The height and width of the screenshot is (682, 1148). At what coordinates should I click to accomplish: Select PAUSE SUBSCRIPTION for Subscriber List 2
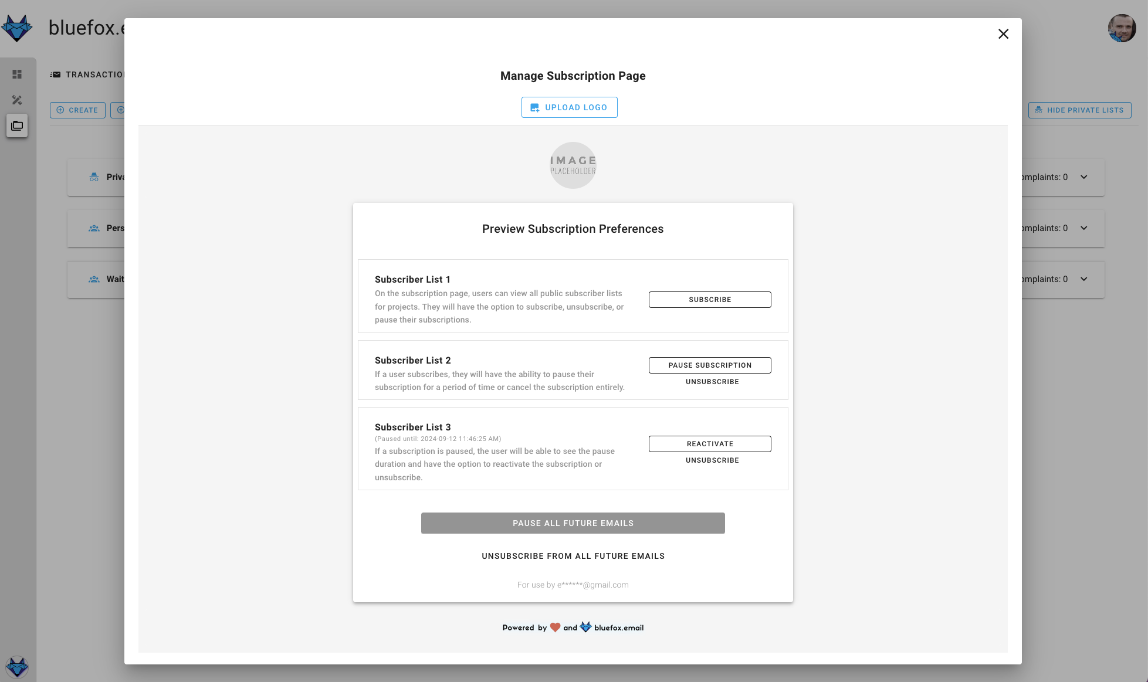(x=710, y=365)
